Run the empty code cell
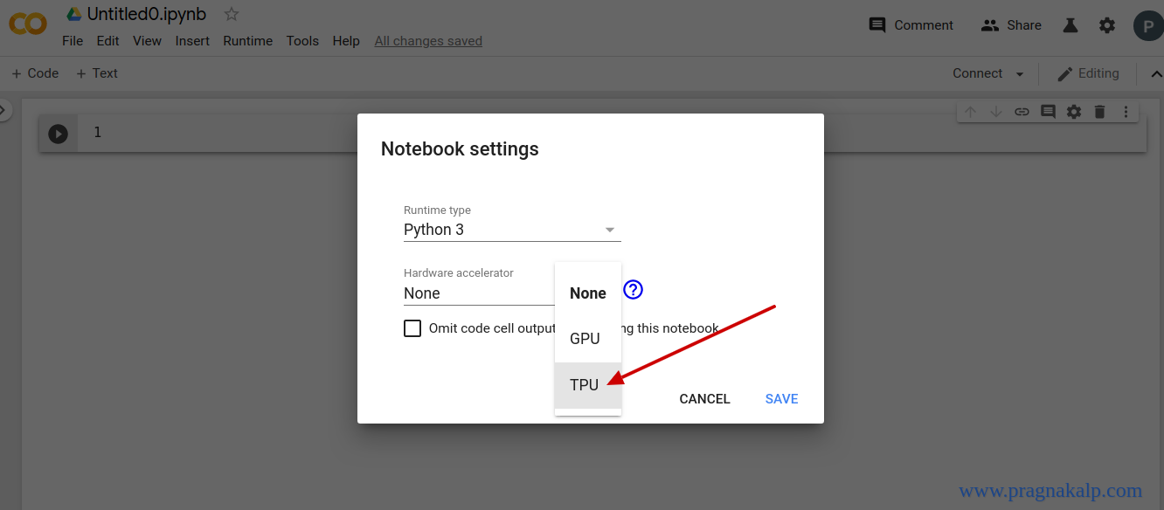Screen dimensions: 1164x510 58,133
